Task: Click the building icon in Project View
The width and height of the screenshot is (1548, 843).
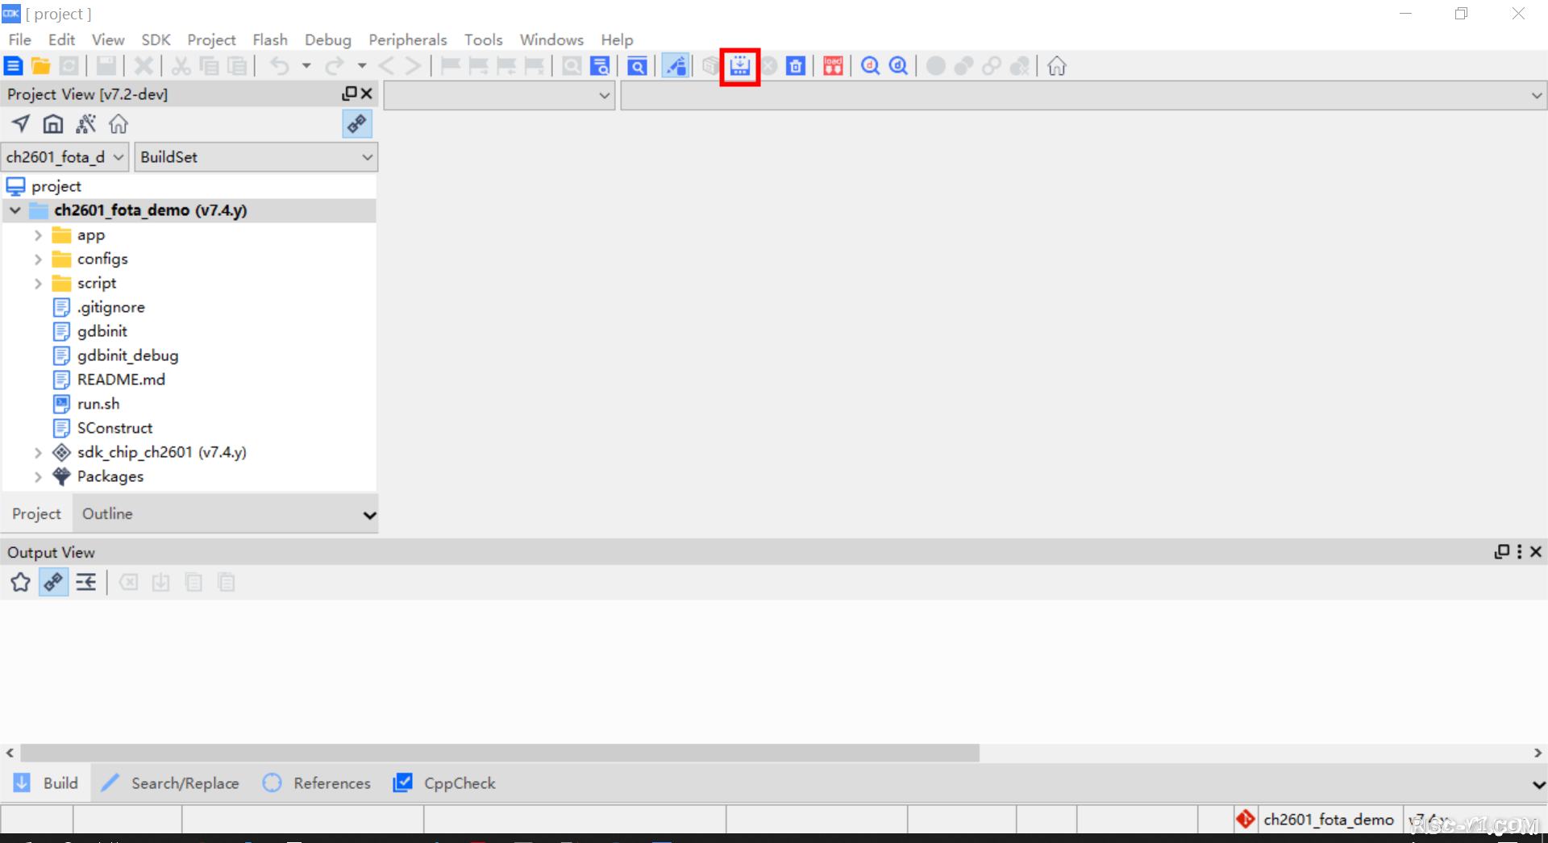Action: coord(53,124)
